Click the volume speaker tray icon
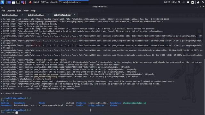This screenshot has width=205, height=115. tap(184, 2)
